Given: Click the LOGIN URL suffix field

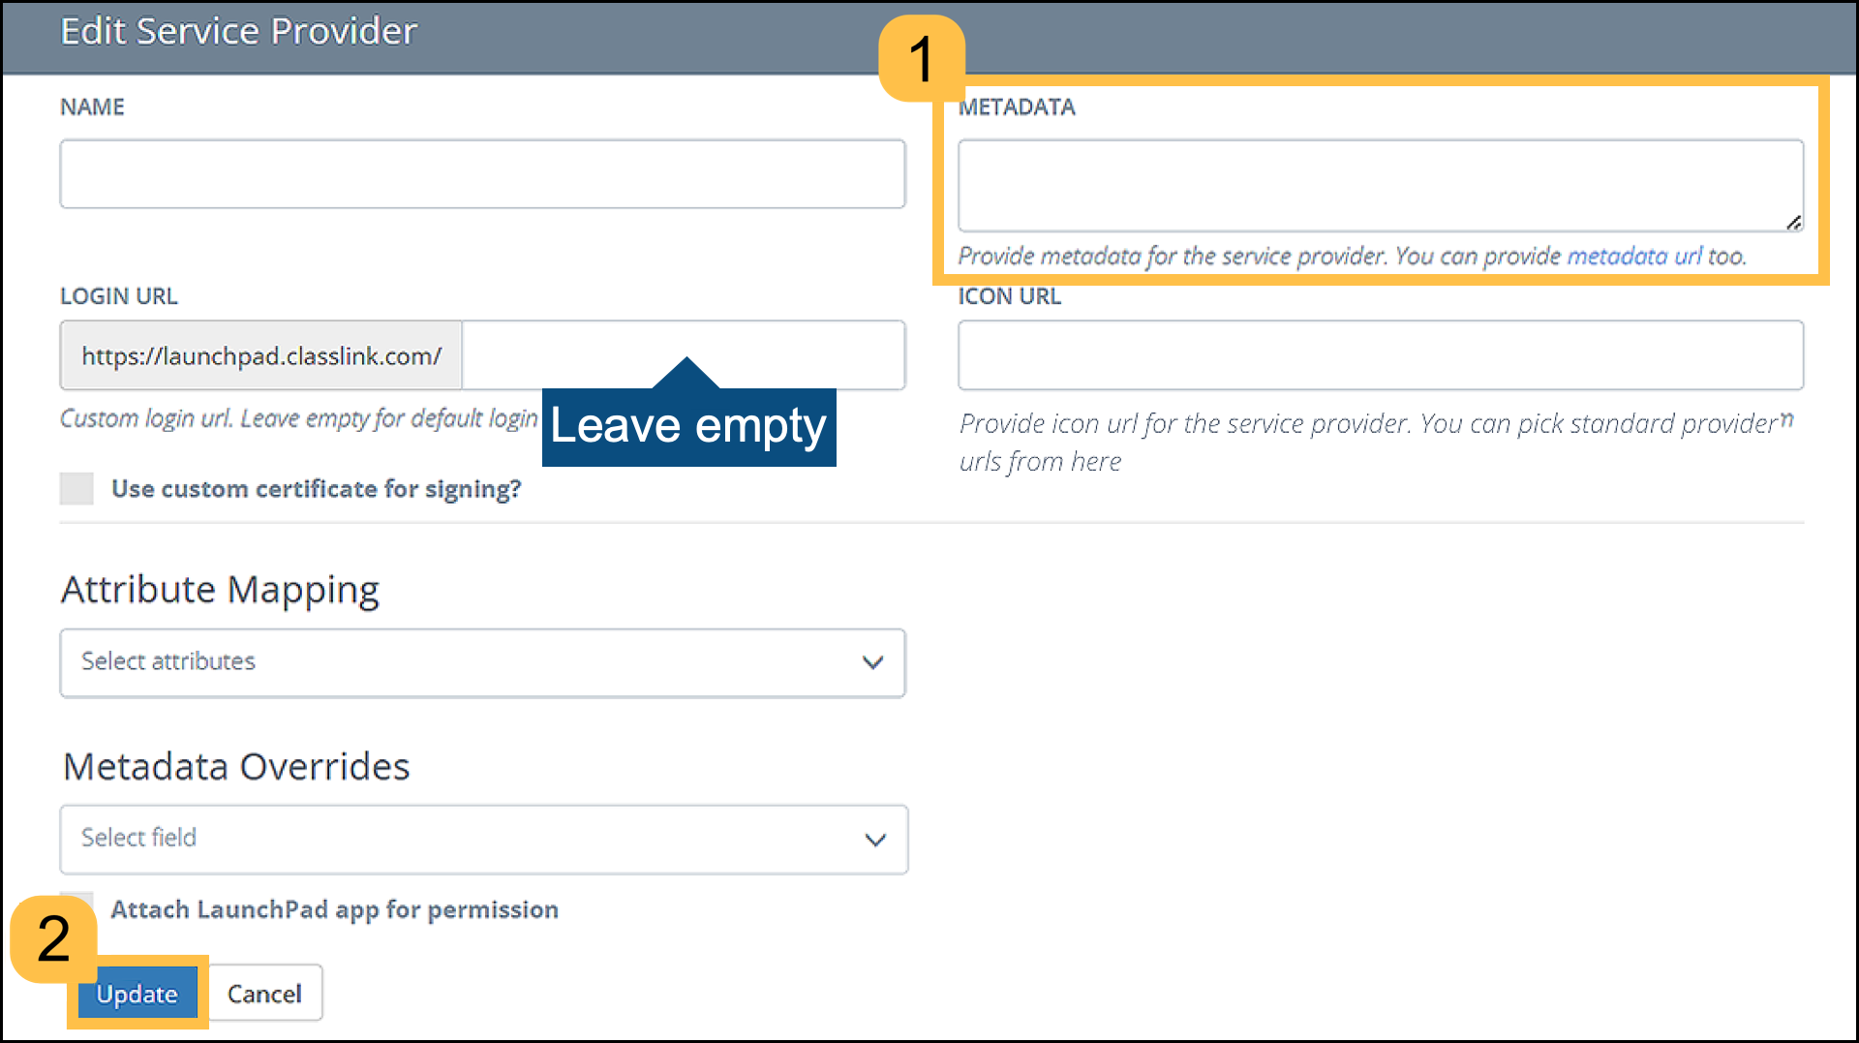Looking at the screenshot, I should pos(683,354).
